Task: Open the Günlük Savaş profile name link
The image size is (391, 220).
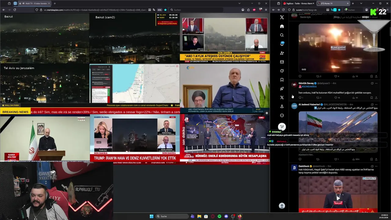Action: click(306, 83)
